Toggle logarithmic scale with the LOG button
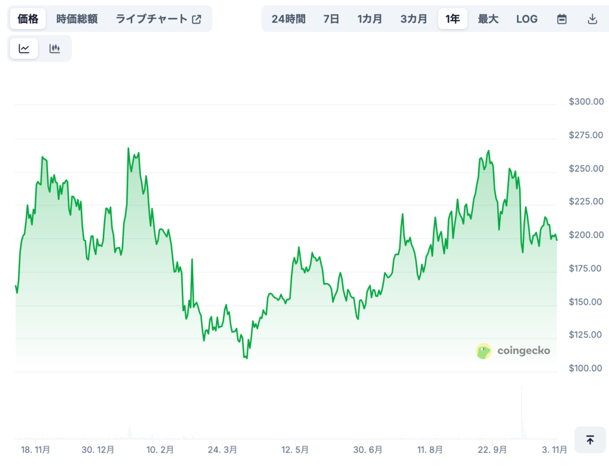Image resolution: width=609 pixels, height=467 pixels. [527, 18]
